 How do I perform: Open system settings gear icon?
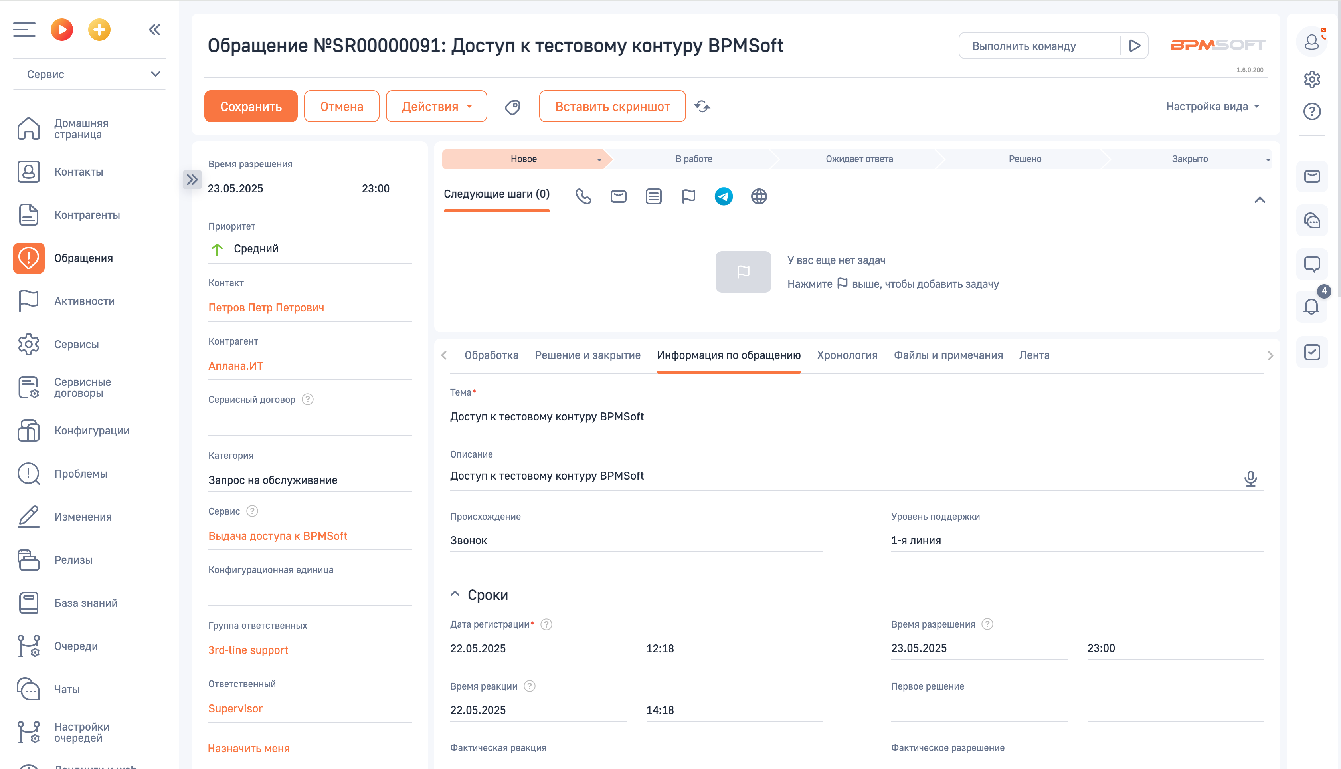[1311, 80]
